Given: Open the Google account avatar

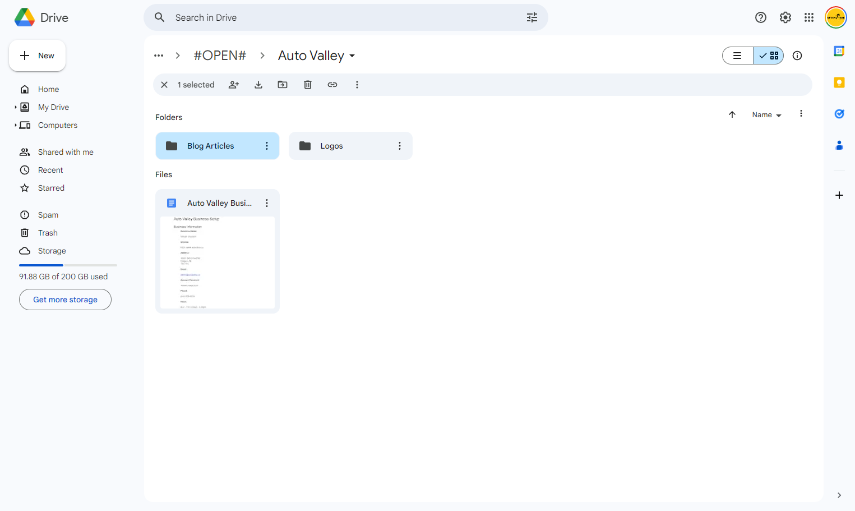Looking at the screenshot, I should [836, 17].
